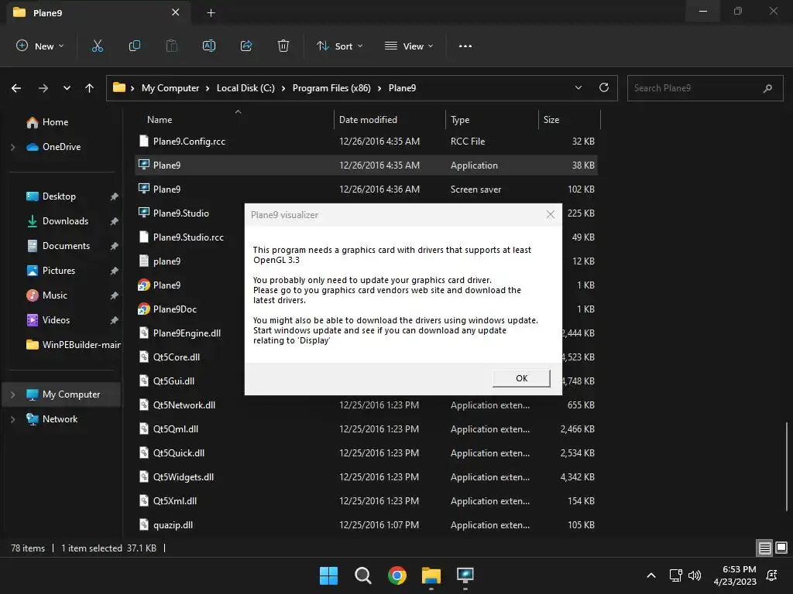Screen dimensions: 793x594
Task: Show hidden tray icons chevron
Action: pyautogui.click(x=651, y=575)
